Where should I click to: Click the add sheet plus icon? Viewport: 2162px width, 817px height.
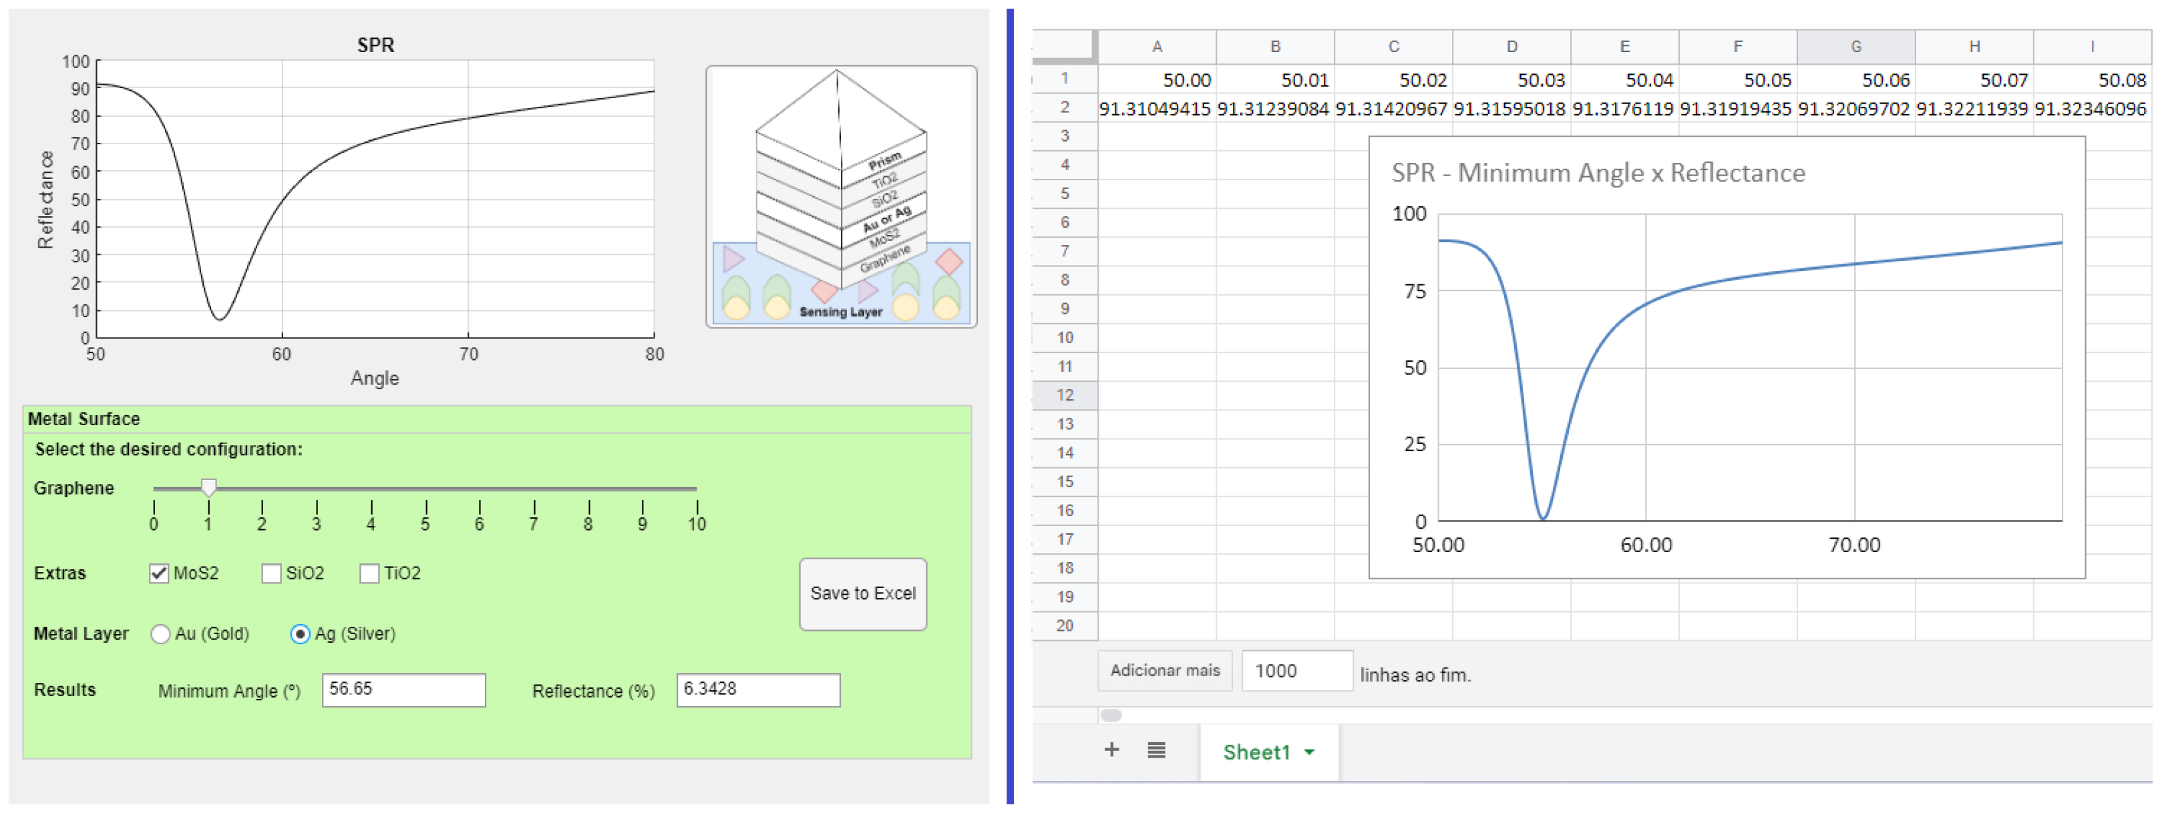pyautogui.click(x=1111, y=750)
